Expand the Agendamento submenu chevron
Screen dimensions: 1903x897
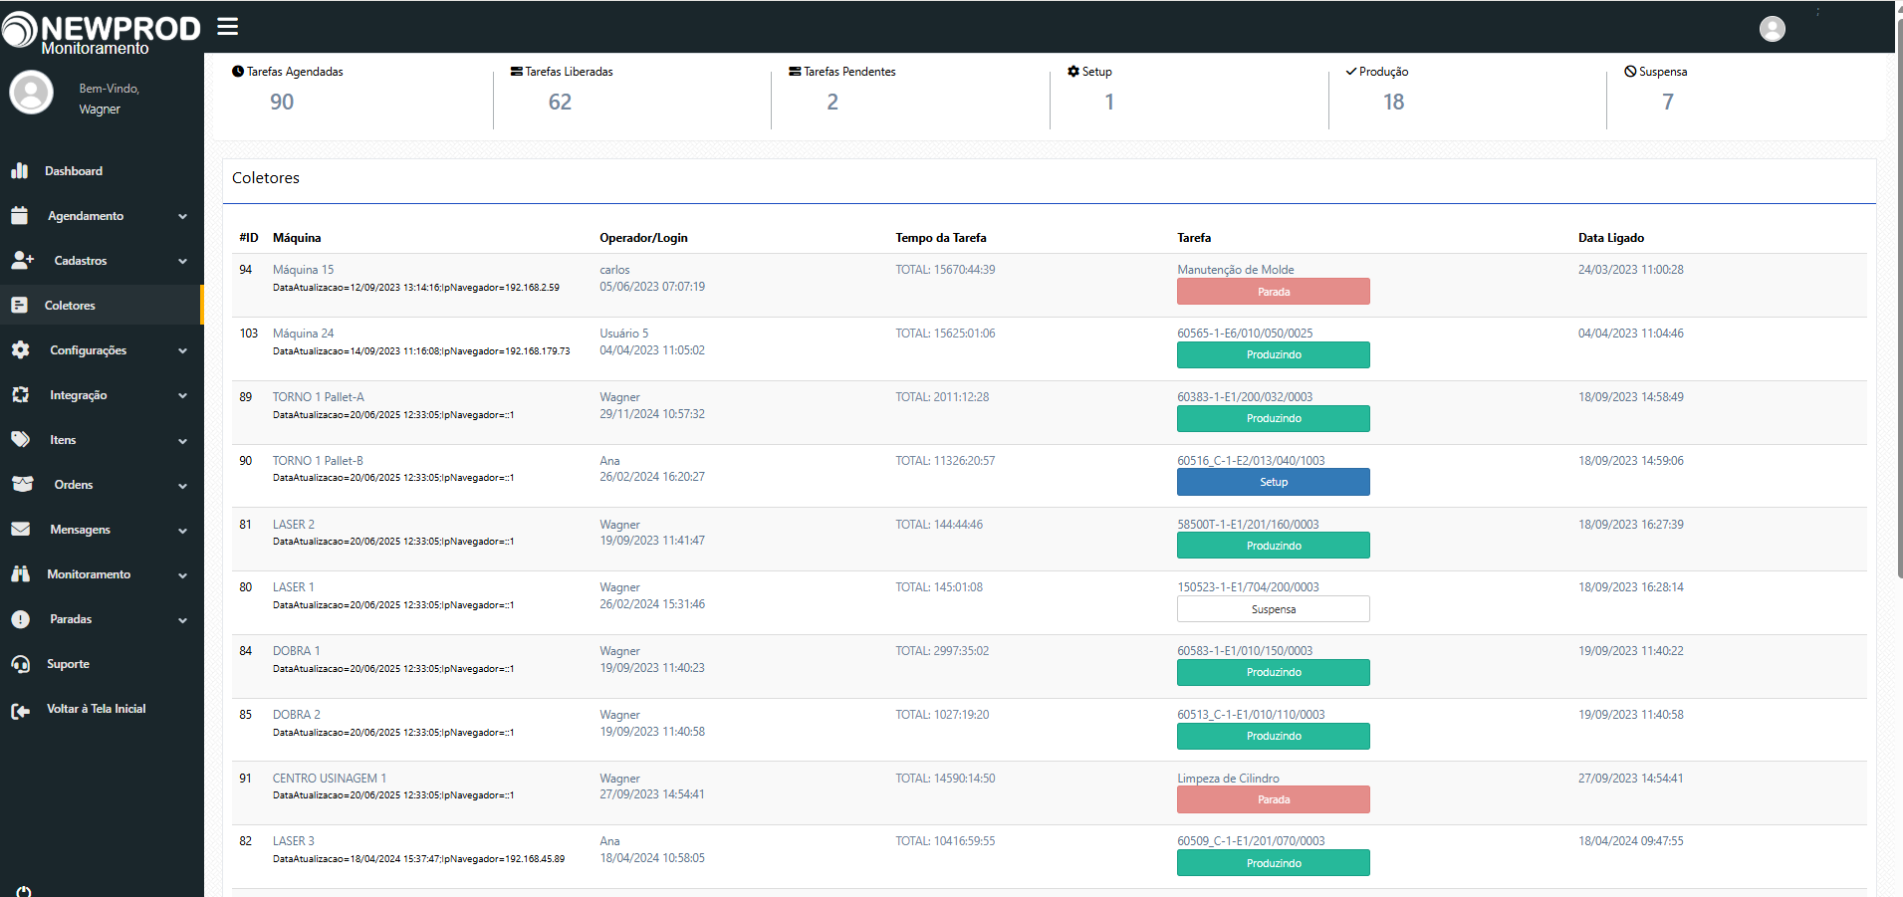point(183,217)
